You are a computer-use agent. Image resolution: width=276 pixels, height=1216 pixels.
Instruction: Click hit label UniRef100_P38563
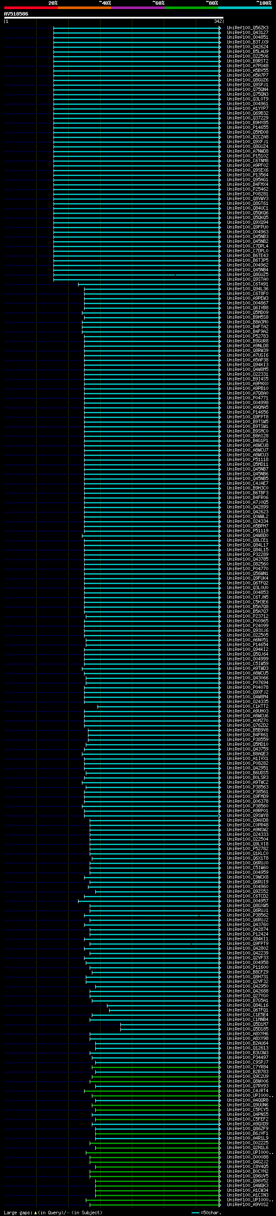[248, 787]
